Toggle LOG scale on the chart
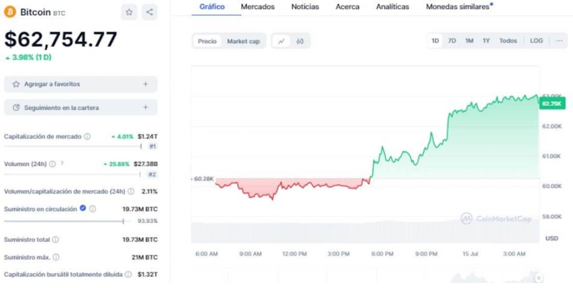Viewport: 573px width, 288px height. 536,41
